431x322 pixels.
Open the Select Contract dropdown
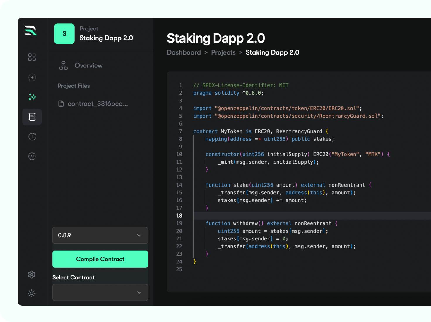[100, 292]
